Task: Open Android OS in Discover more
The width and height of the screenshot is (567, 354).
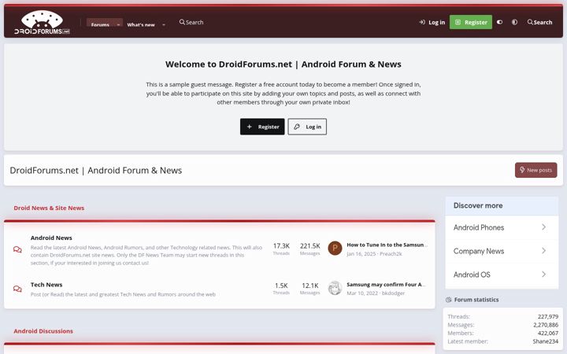Action: pyautogui.click(x=472, y=275)
